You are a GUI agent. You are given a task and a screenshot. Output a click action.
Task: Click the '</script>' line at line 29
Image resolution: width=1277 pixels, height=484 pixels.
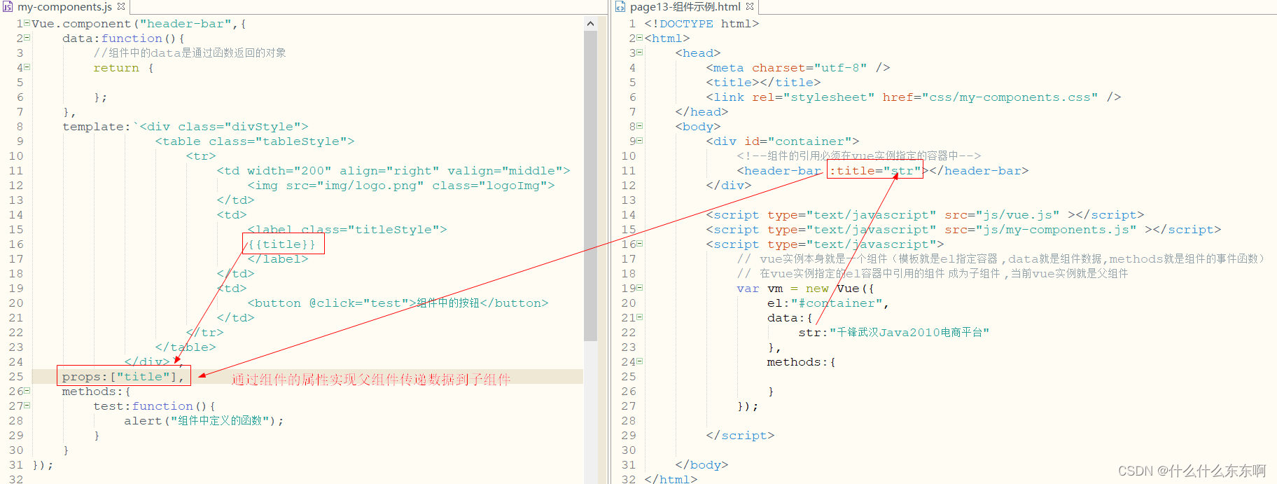coord(740,436)
